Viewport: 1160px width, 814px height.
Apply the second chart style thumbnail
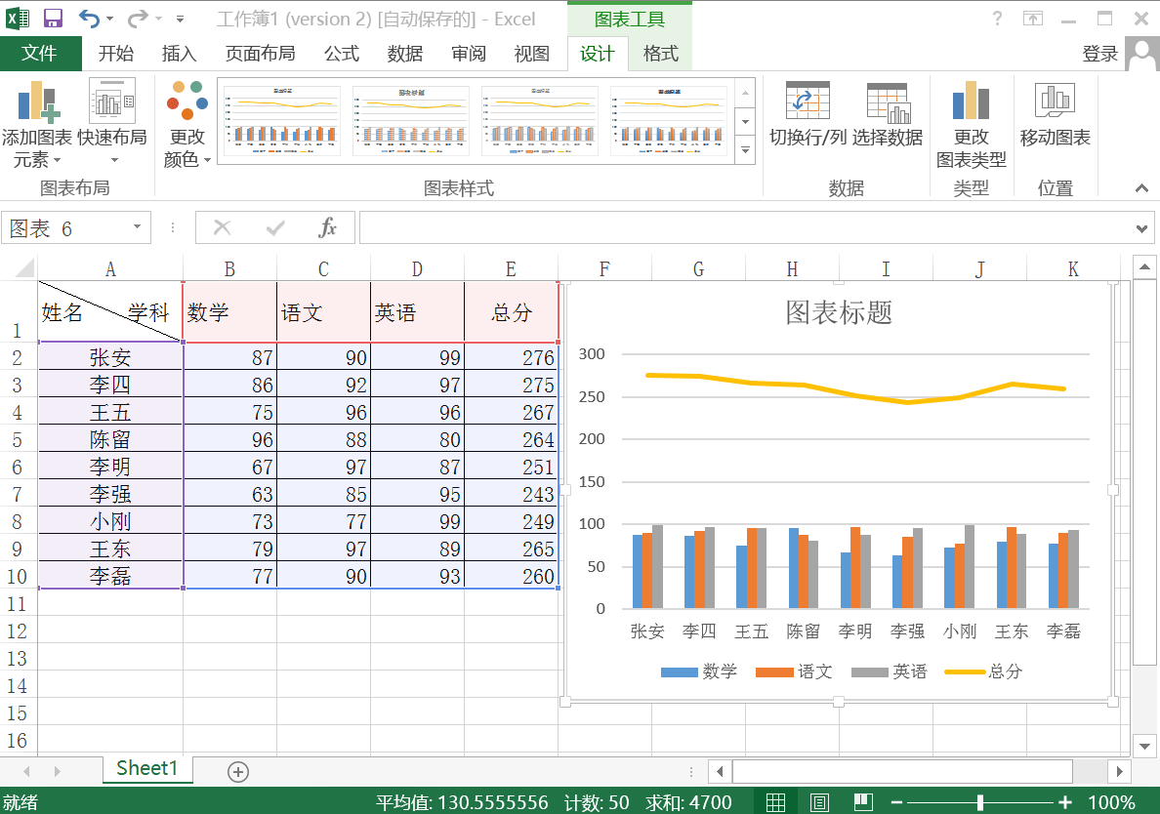pos(410,120)
